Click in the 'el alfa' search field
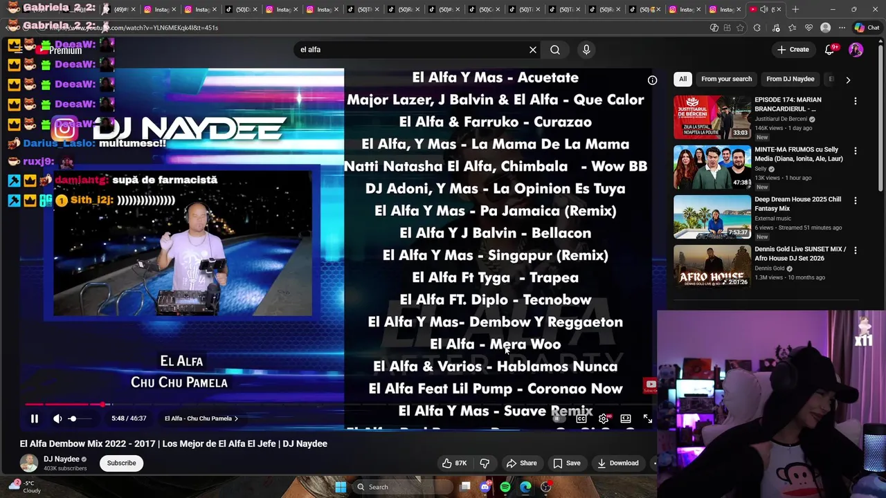886x498 pixels. click(412, 50)
